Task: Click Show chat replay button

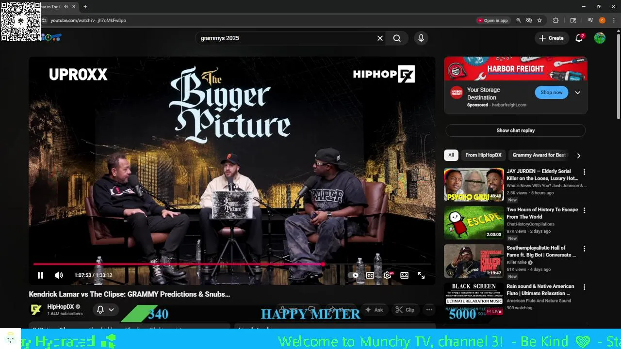Action: tap(515, 130)
